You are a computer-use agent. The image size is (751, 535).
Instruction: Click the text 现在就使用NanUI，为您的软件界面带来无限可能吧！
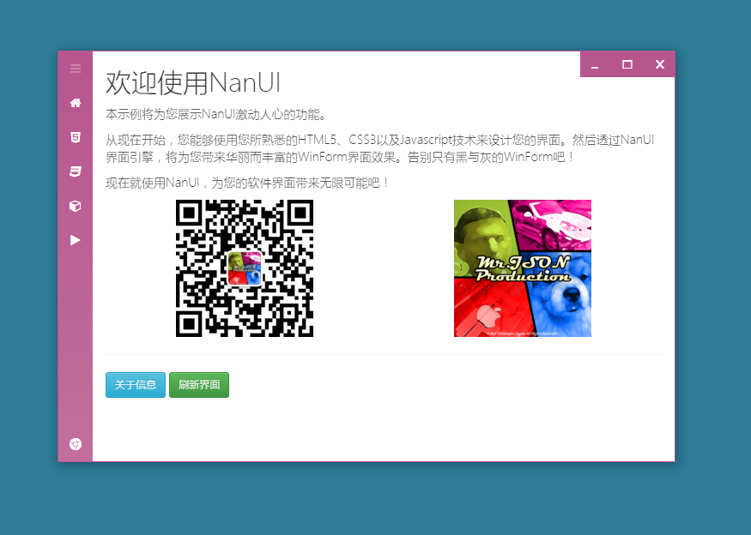[248, 183]
